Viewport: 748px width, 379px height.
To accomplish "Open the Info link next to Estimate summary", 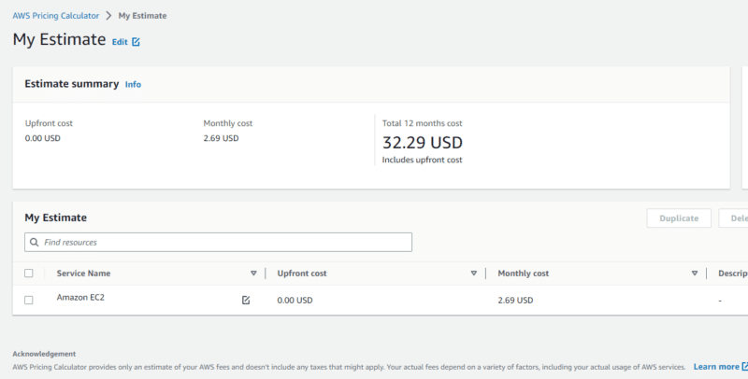I will click(133, 84).
